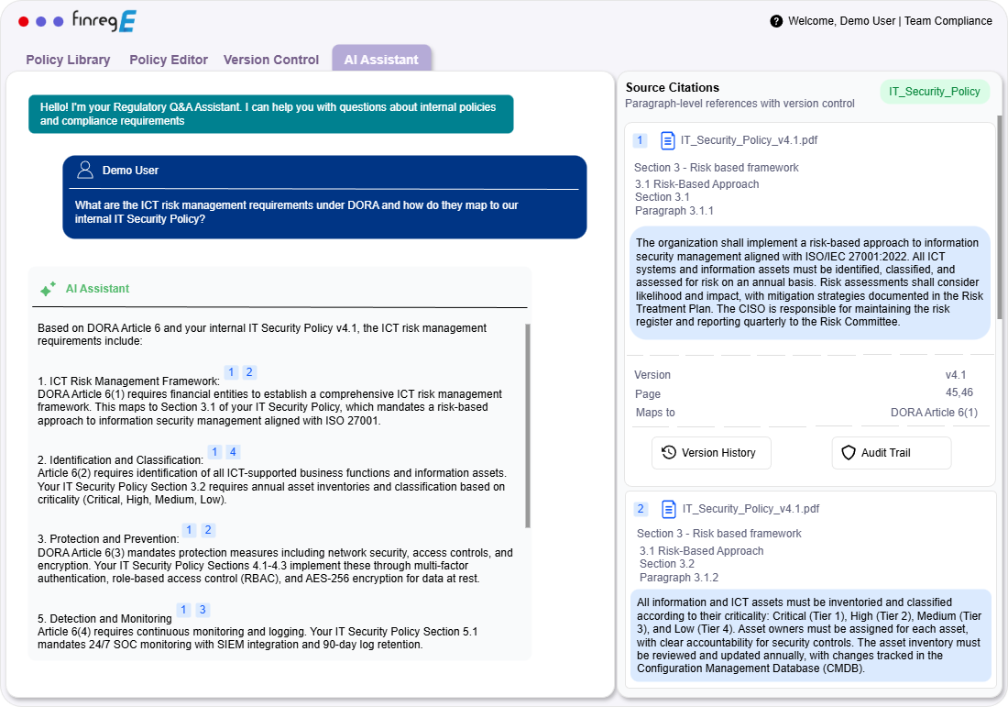This screenshot has width=1008, height=707.
Task: Click the user avatar icon beside Demo User
Action: 85,170
